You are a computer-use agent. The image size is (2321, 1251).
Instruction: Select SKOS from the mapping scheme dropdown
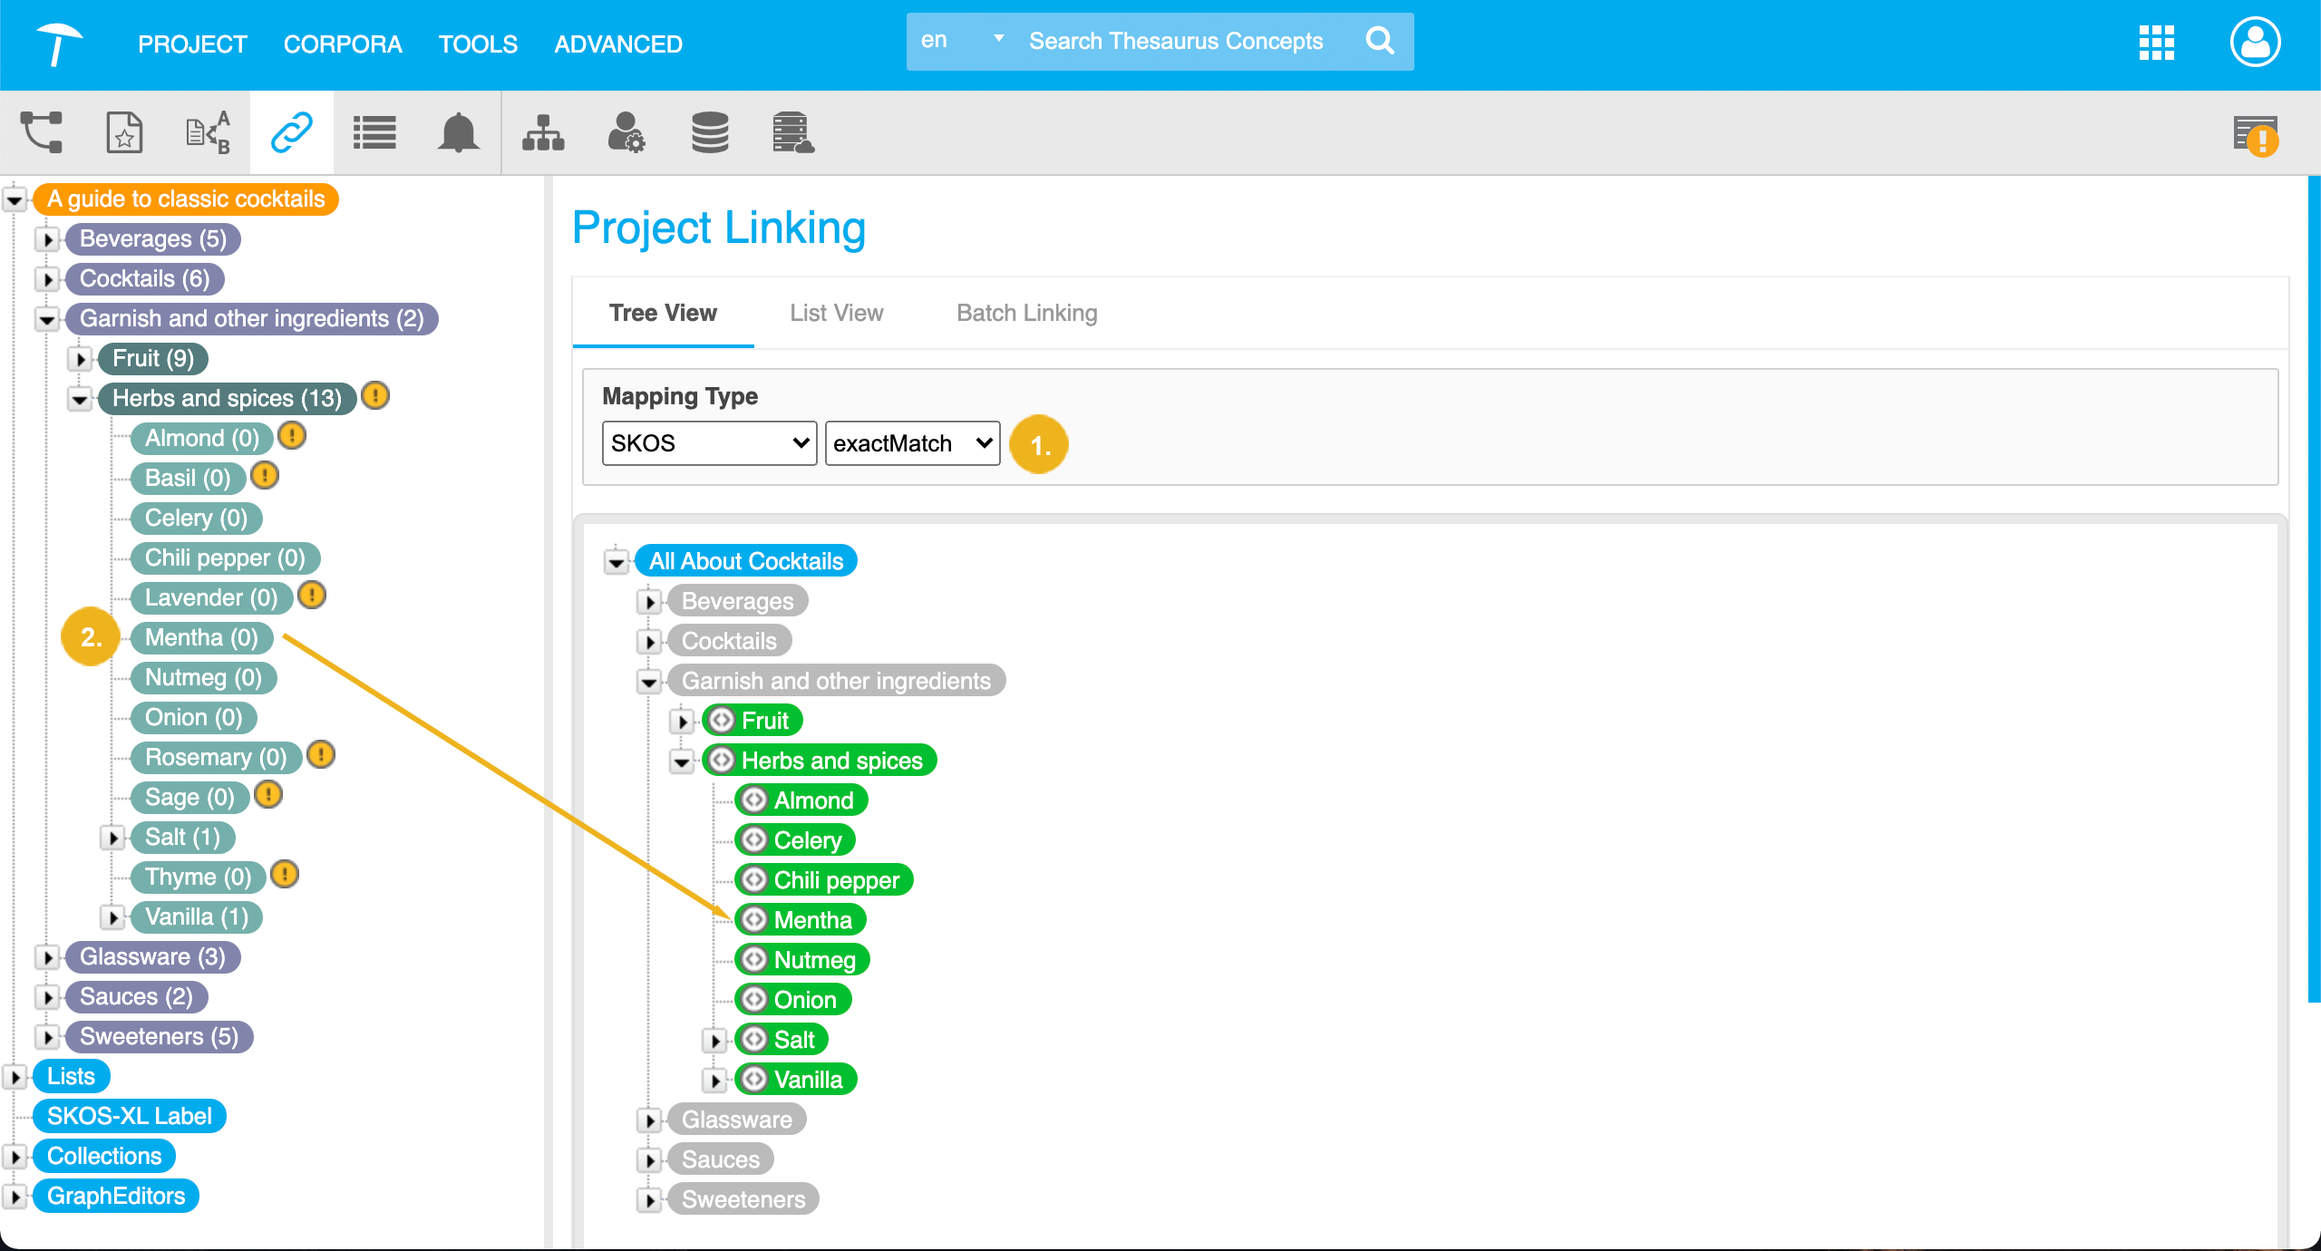(707, 443)
